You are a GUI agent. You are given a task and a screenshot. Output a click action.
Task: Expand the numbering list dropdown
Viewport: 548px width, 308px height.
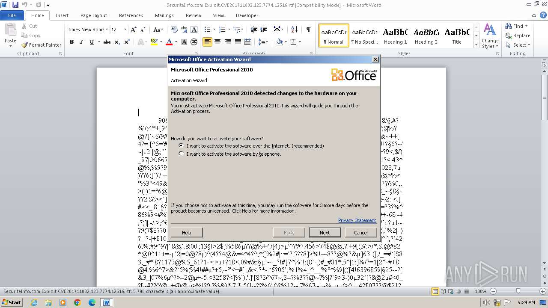(x=229, y=30)
